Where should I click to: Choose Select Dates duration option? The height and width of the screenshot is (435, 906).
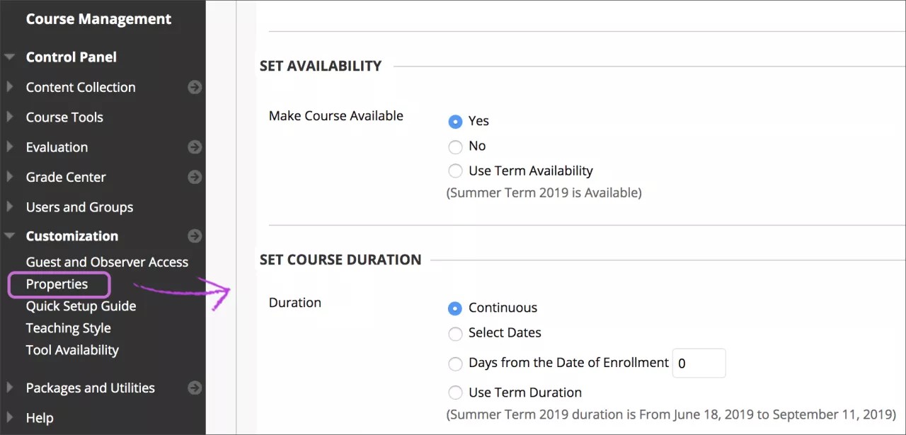pyautogui.click(x=455, y=333)
